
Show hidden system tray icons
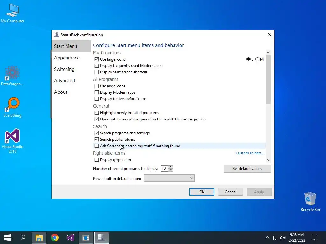267,238
